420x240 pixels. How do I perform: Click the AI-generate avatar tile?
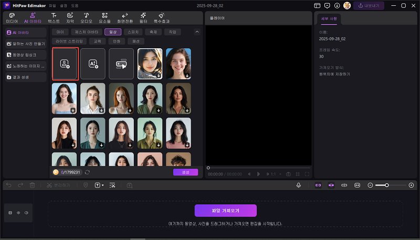point(93,64)
